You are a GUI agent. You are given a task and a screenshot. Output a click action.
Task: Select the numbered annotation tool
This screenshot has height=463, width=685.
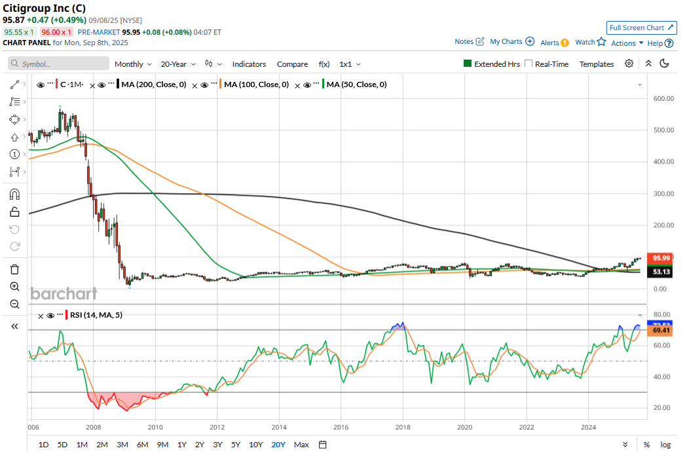14,154
